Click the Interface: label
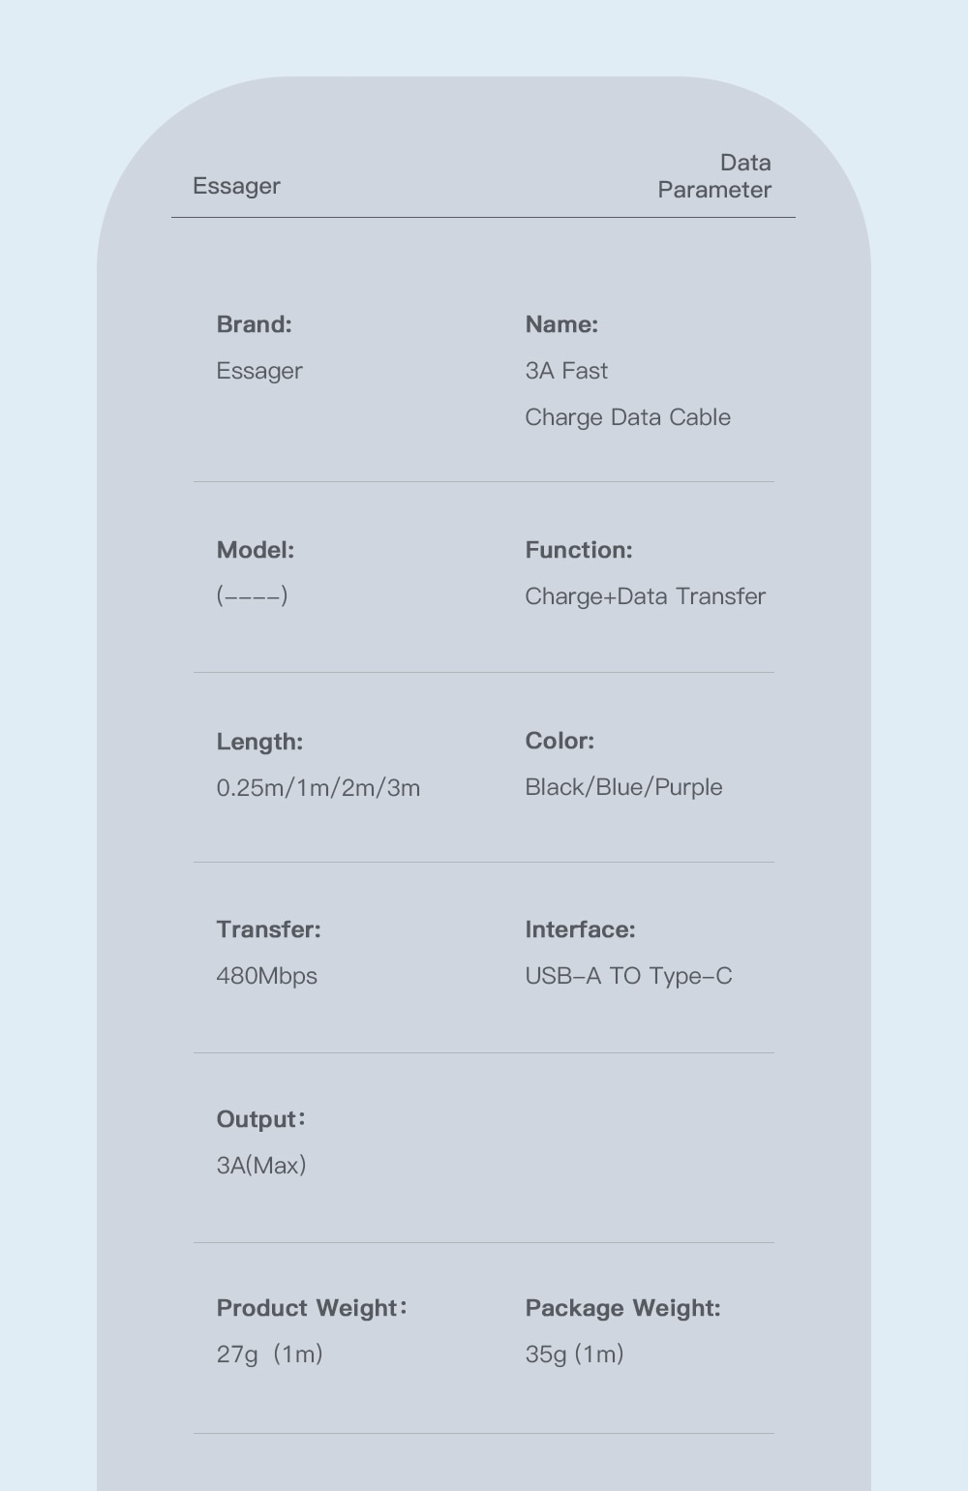Screen dimensions: 968x1491 580,929
